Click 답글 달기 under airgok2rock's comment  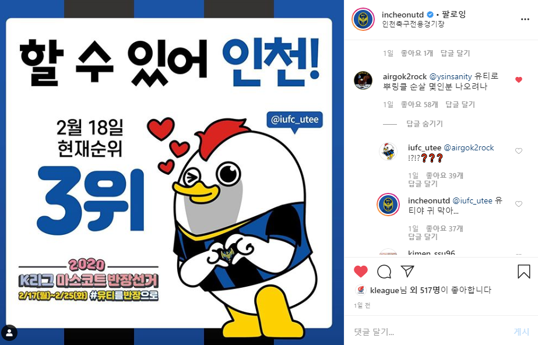[x=460, y=104]
